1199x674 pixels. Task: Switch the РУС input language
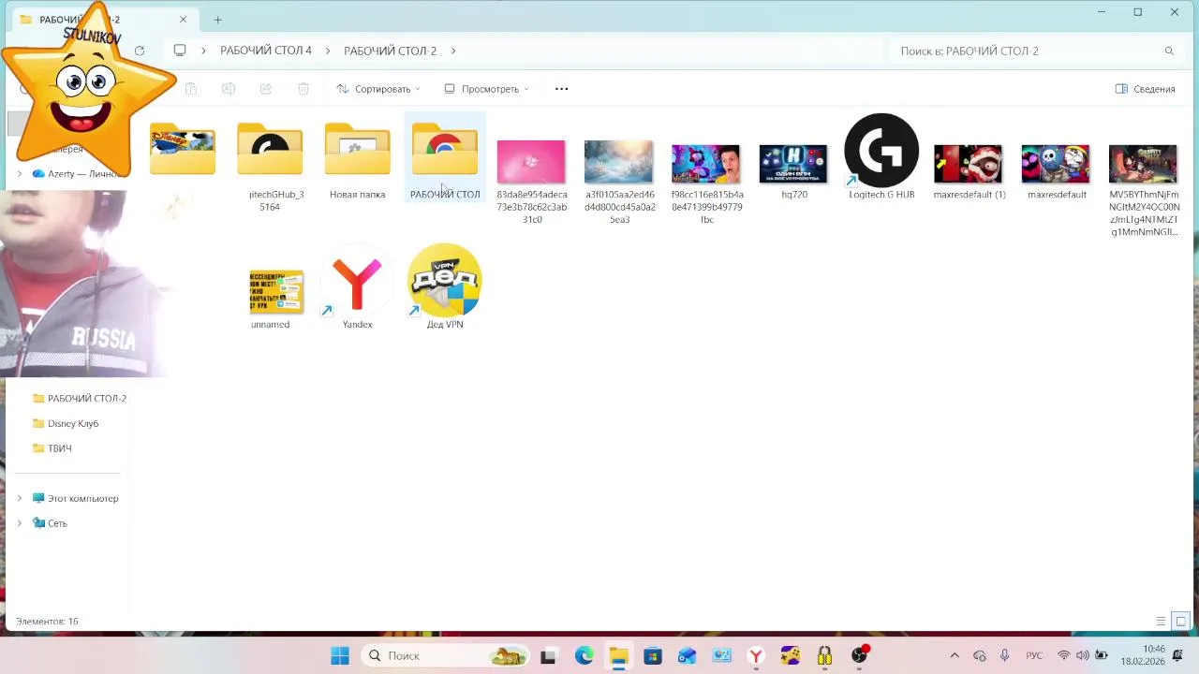click(1034, 655)
